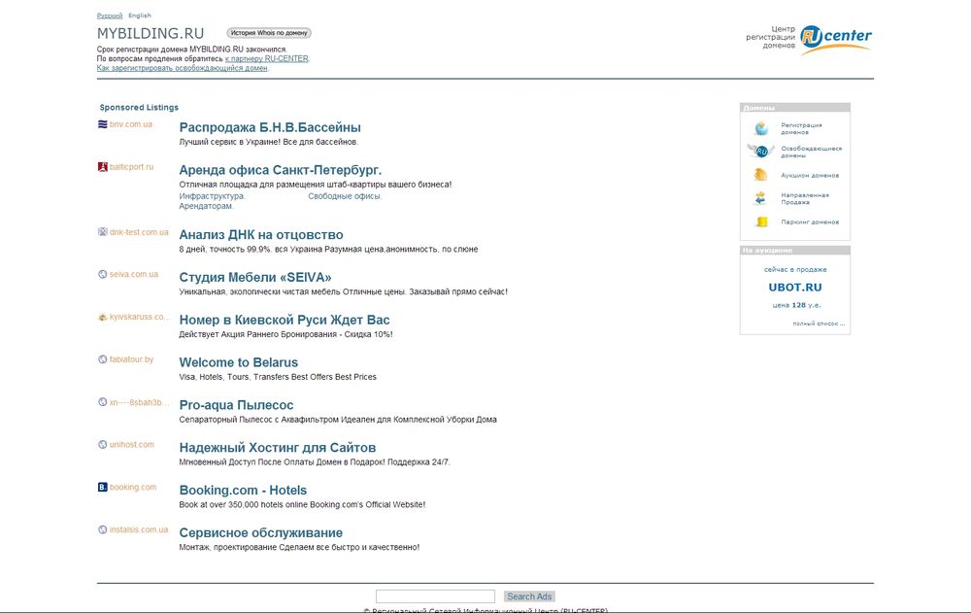This screenshot has width=971, height=613.
Task: Click the Паркинг доменов yellow icon
Action: coord(762,221)
